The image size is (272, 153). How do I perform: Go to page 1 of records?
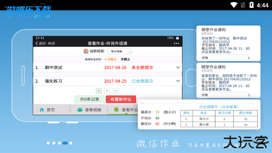coord(99,91)
